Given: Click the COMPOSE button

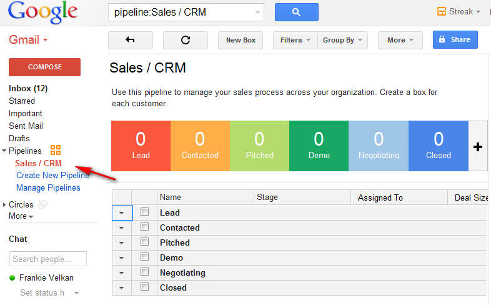Looking at the screenshot, I should (x=44, y=67).
